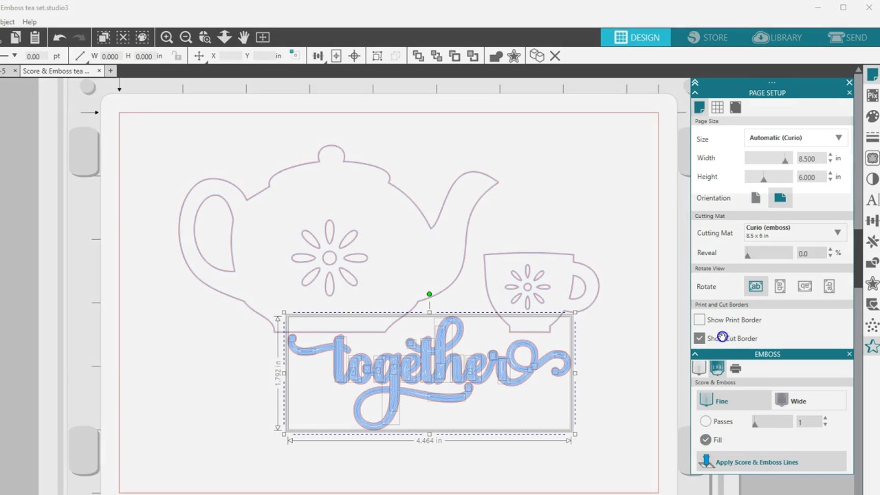
Task: Click the Select All icon
Action: 103,37
